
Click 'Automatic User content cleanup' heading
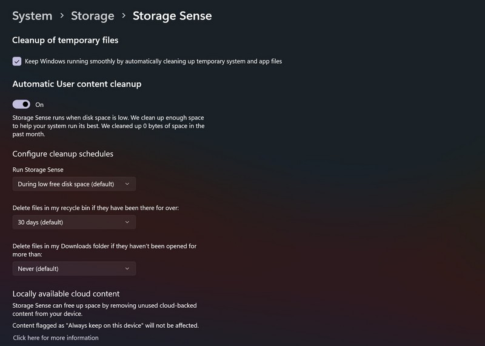click(x=77, y=84)
